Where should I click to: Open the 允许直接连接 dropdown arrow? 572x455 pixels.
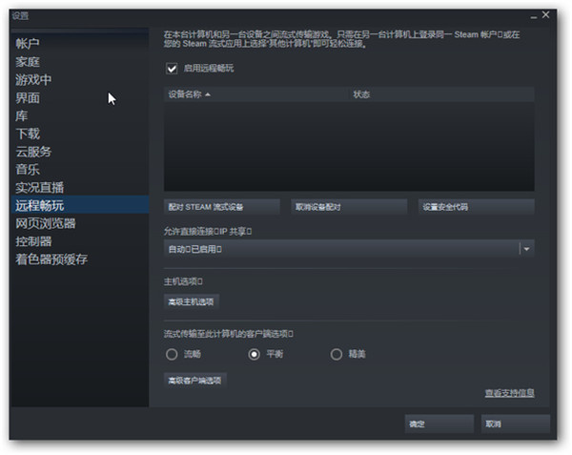tap(526, 248)
